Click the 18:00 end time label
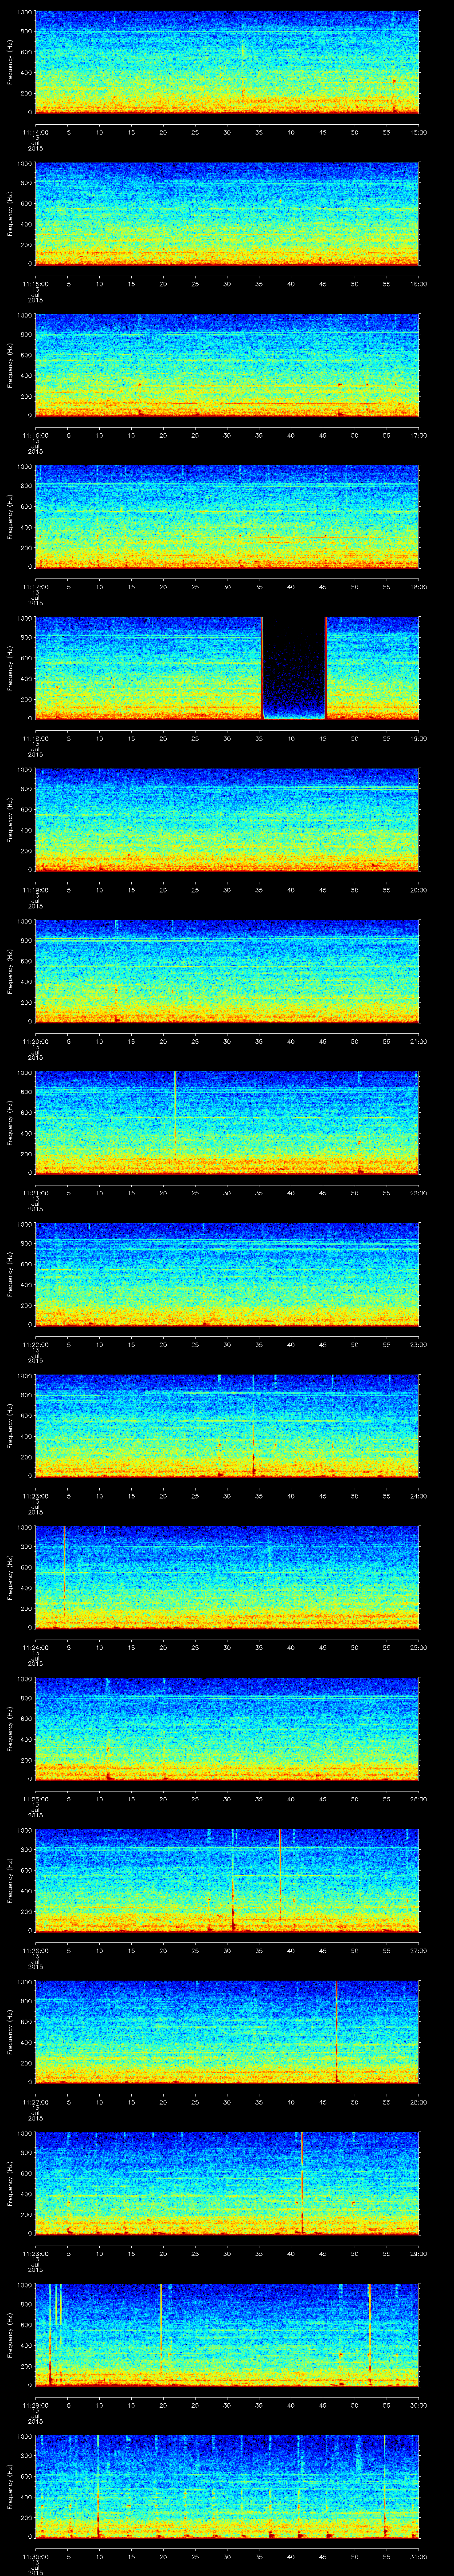This screenshot has width=454, height=2576. tap(419, 587)
